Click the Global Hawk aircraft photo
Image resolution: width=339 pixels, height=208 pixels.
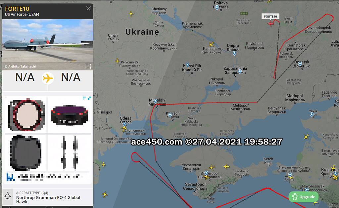48,45
